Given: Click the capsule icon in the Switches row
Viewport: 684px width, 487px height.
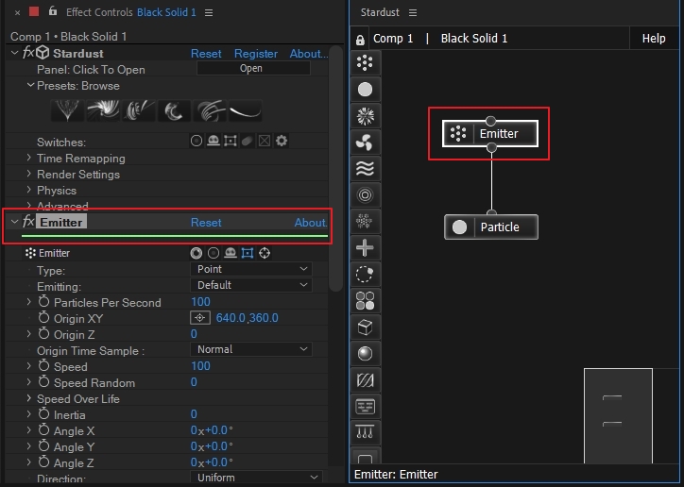Looking at the screenshot, I should 248,142.
